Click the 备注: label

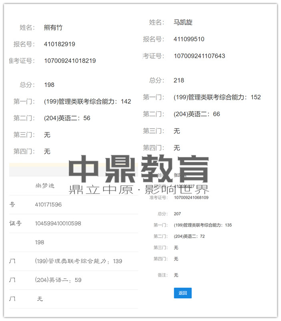click(163, 275)
